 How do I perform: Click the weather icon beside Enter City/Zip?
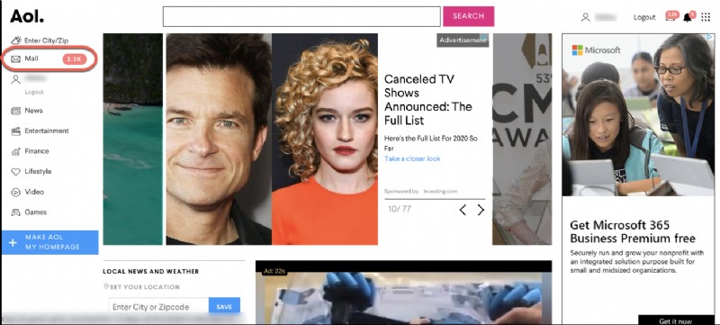click(16, 40)
